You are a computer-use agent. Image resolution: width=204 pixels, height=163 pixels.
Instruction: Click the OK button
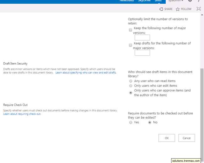coord(167,138)
